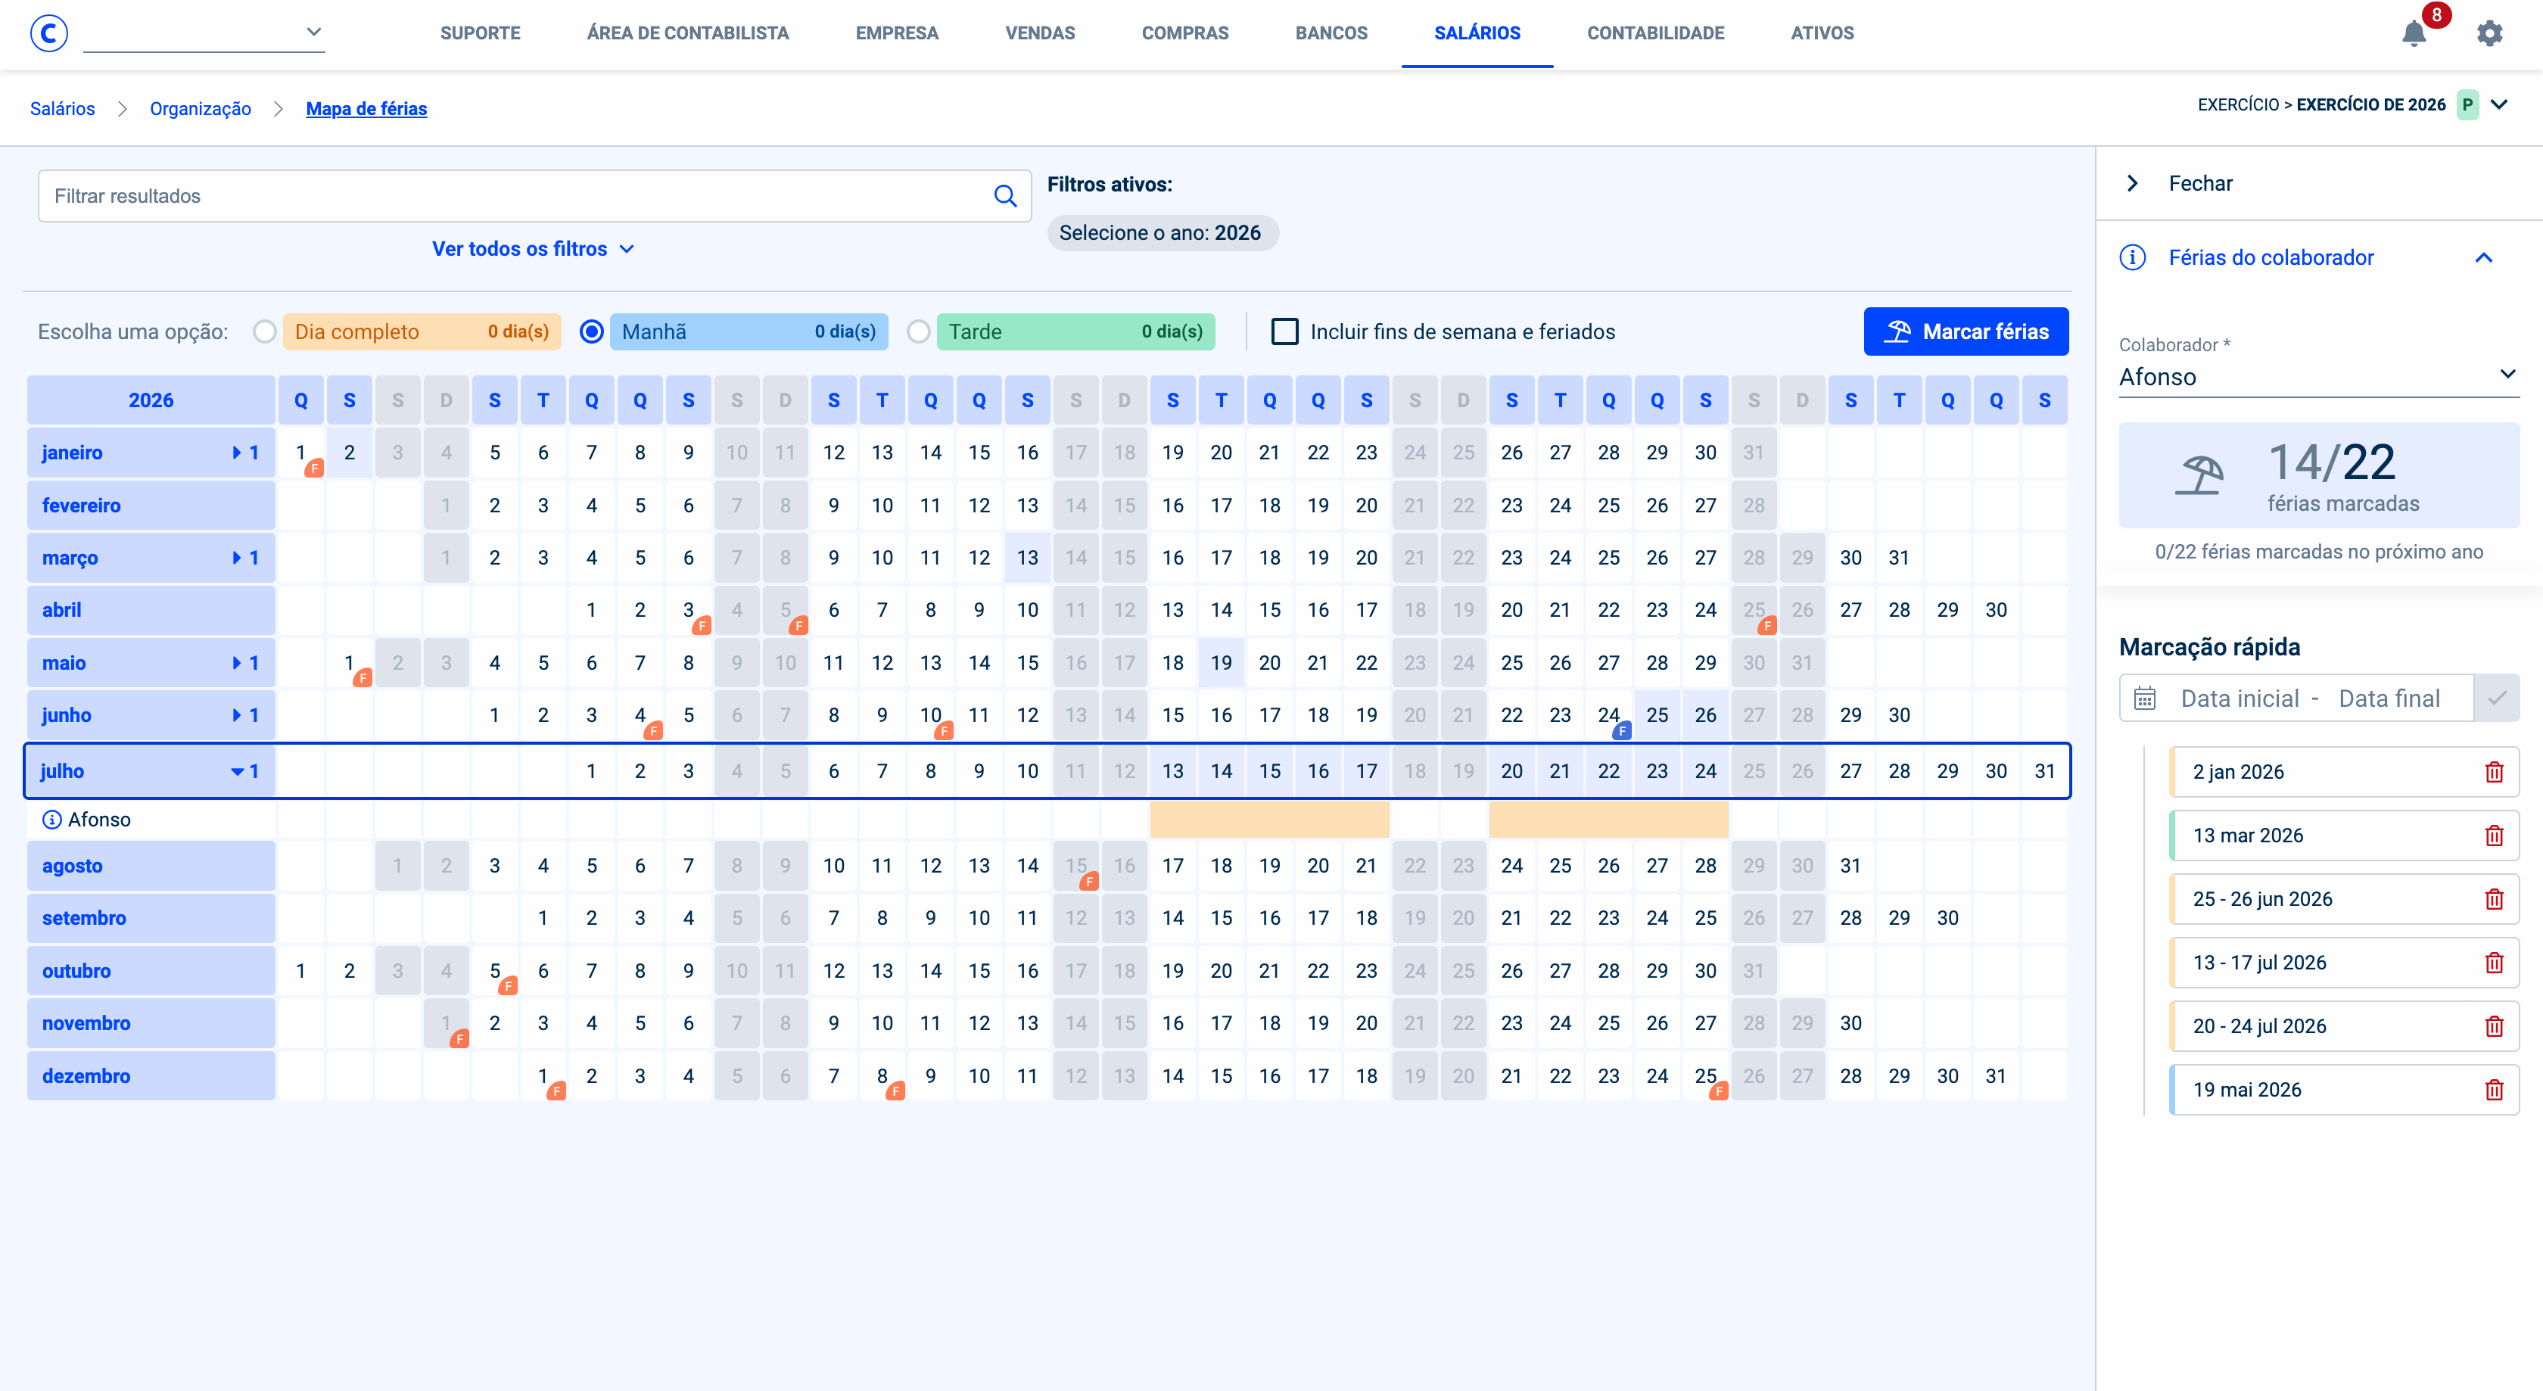Enable Incluir fins de semana e feriados
Viewport: 2543px width, 1391px height.
1284,331
